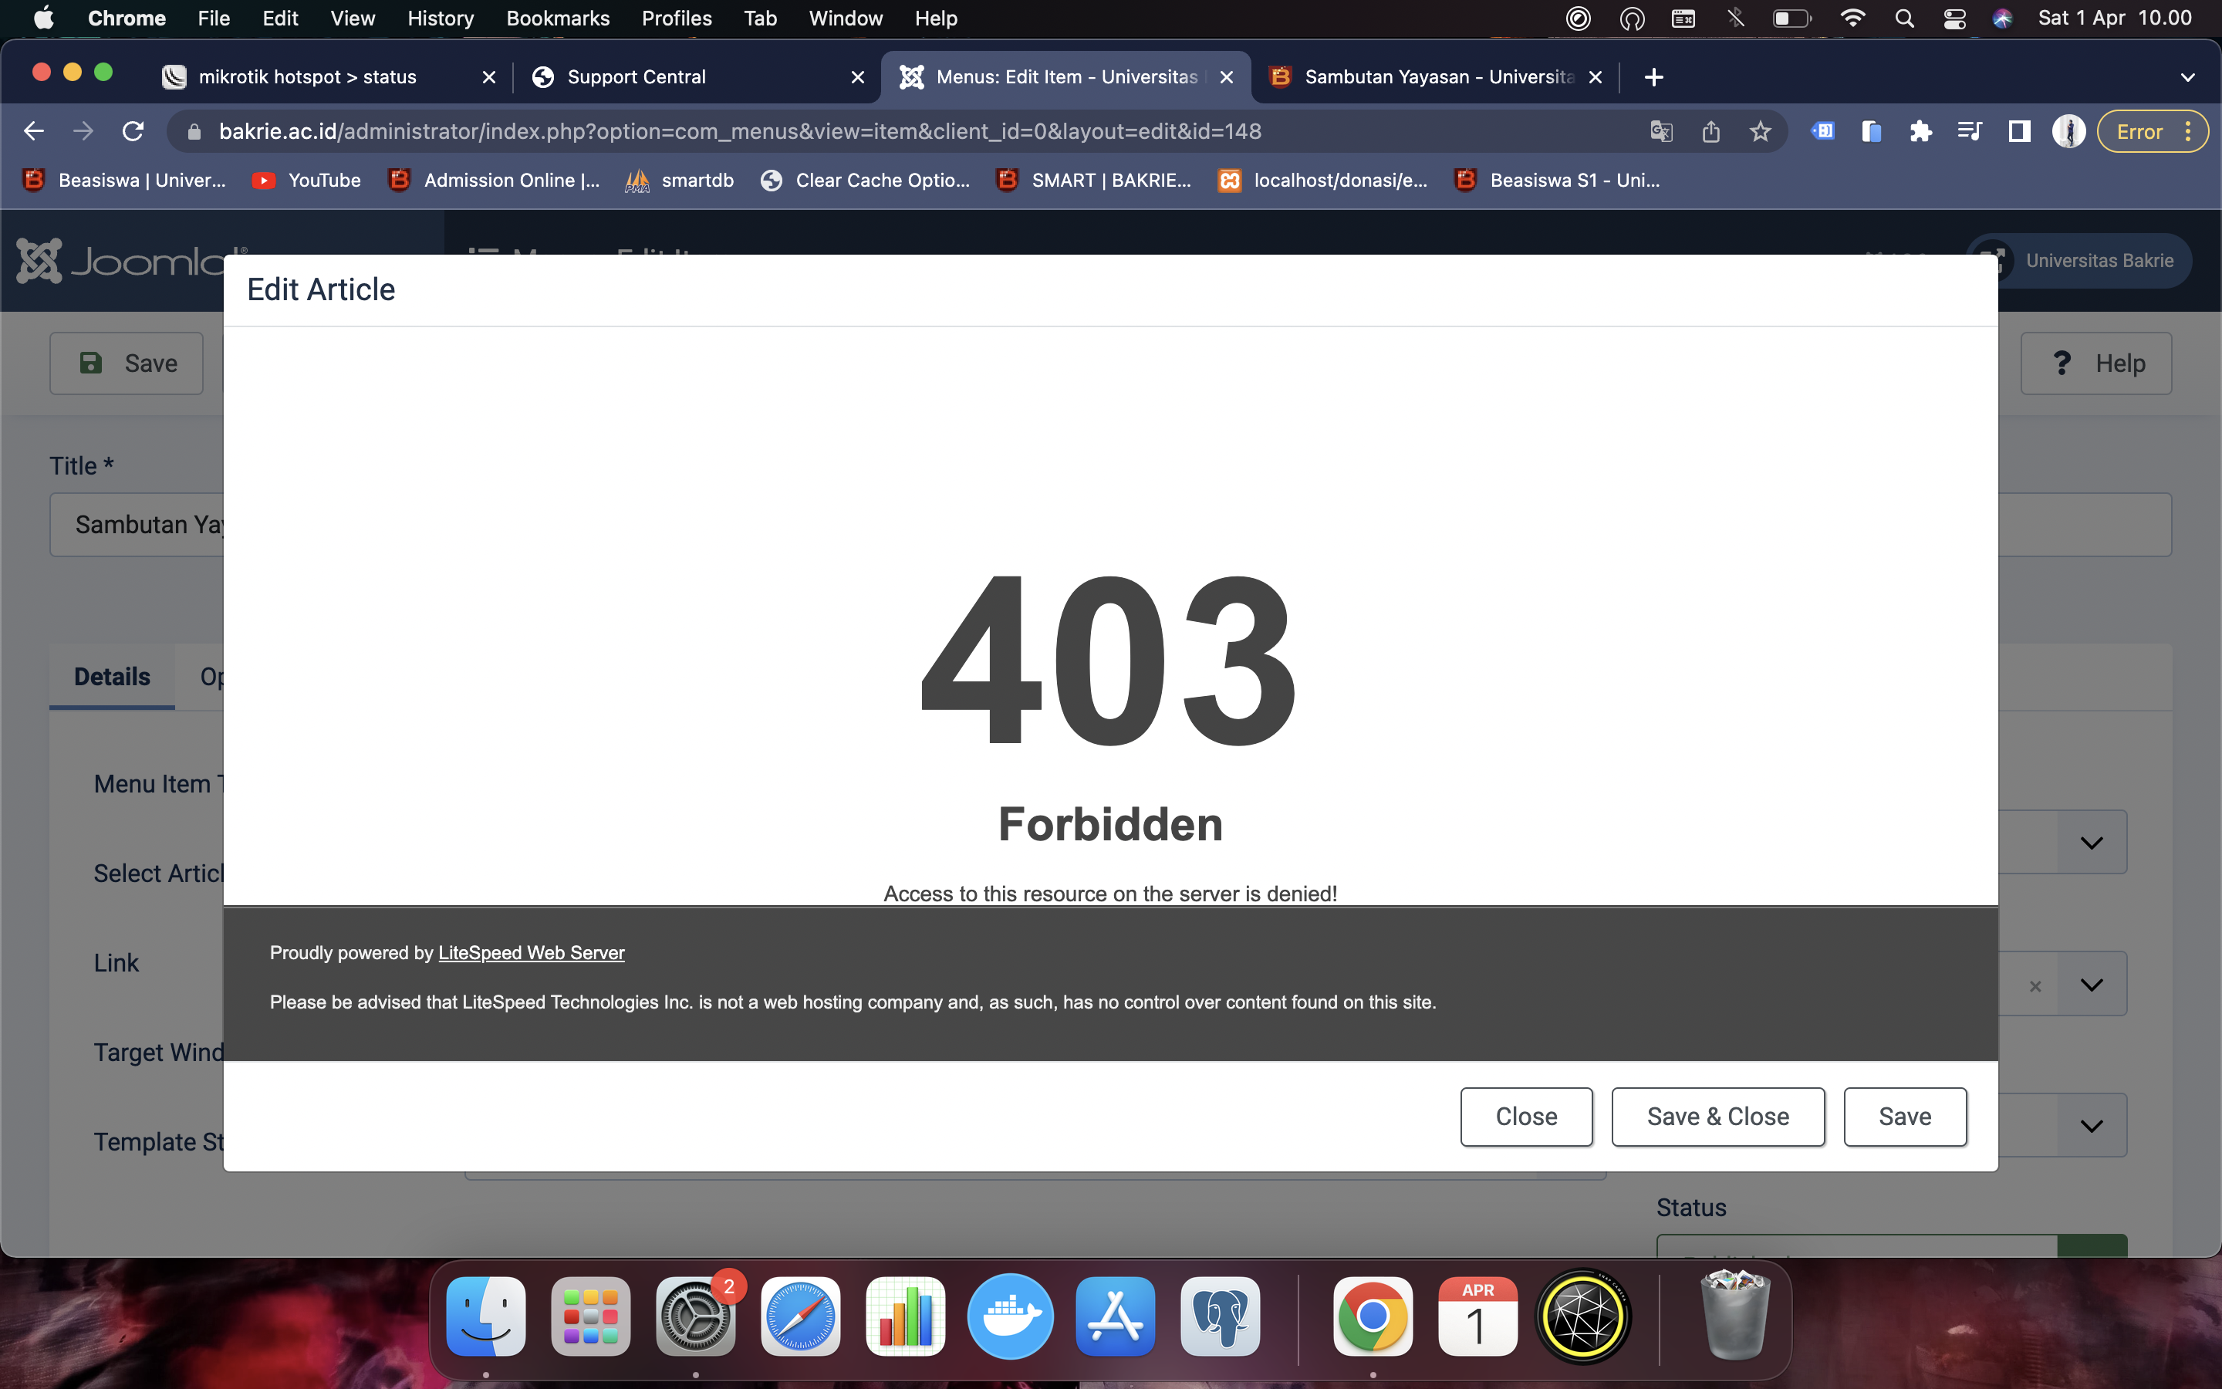
Task: Open the Error Chrome update button
Action: click(x=2139, y=131)
